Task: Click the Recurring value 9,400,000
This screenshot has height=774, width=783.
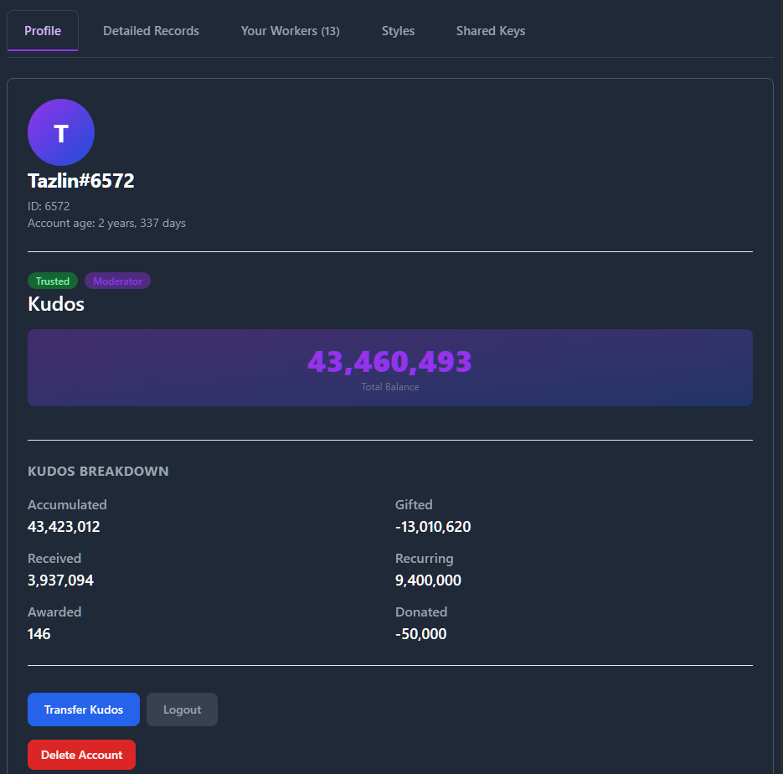Action: [x=428, y=580]
